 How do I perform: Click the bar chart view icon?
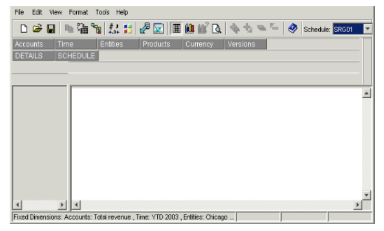[189, 29]
